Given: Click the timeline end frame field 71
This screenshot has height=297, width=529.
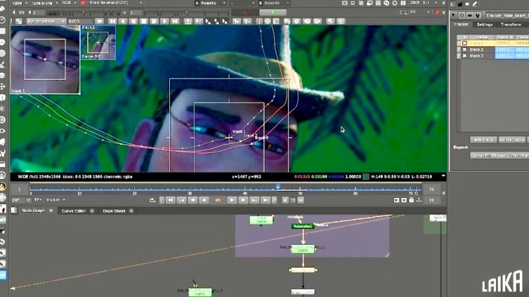Looking at the screenshot, I should (x=431, y=189).
